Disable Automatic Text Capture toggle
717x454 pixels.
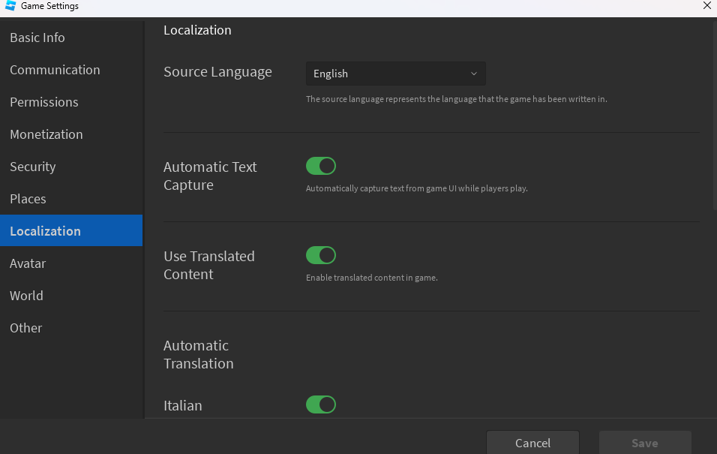pos(320,166)
